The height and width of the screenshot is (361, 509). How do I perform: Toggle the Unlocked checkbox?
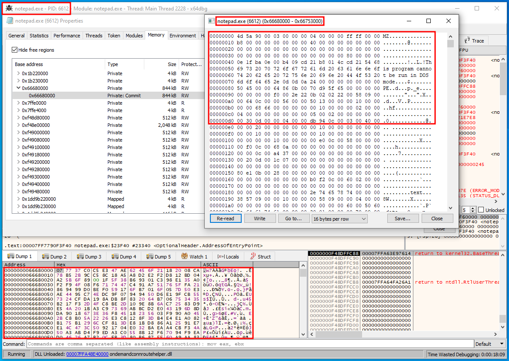(x=481, y=210)
